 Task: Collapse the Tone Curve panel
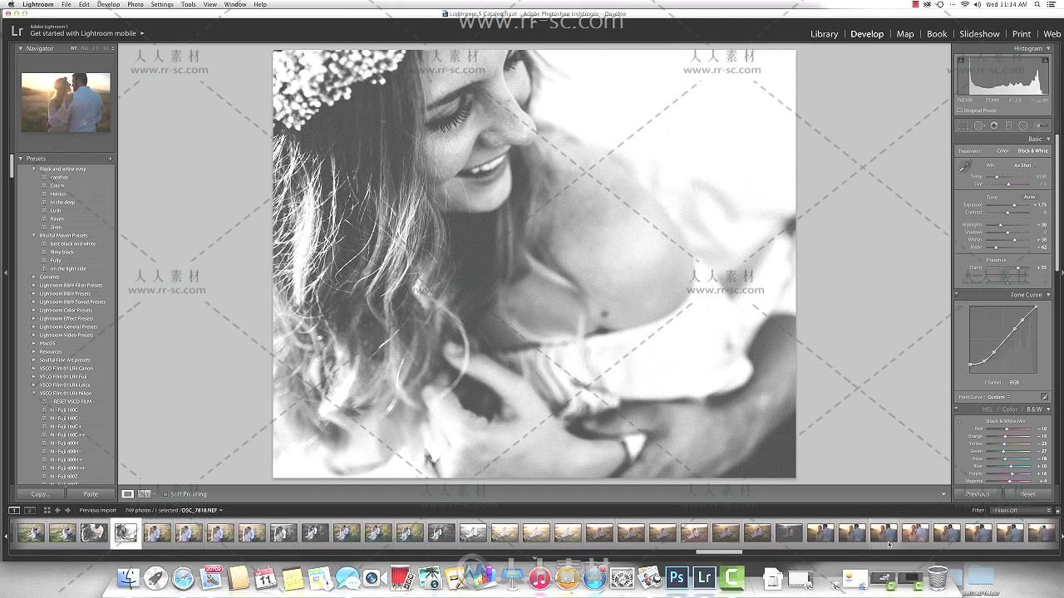click(1048, 295)
